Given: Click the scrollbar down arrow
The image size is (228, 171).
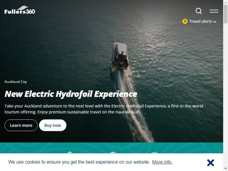Looking at the screenshot, I should point(225,169).
